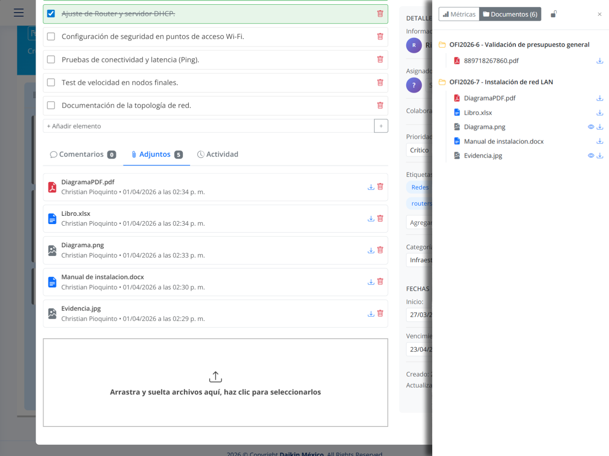This screenshot has width=609, height=456.
Task: Download DiagramaPDF.pdf from the attachments list
Action: tap(370, 187)
